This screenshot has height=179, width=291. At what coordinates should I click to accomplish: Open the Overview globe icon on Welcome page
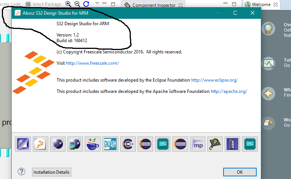coord(268,29)
